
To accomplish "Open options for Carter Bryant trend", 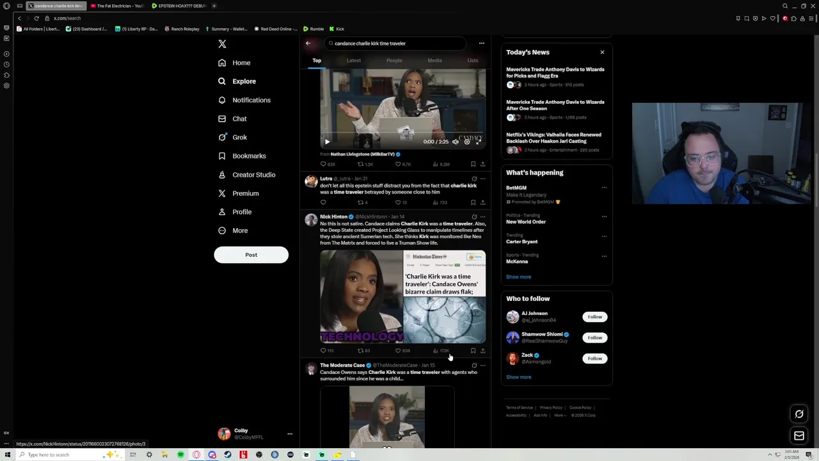I will pos(604,236).
